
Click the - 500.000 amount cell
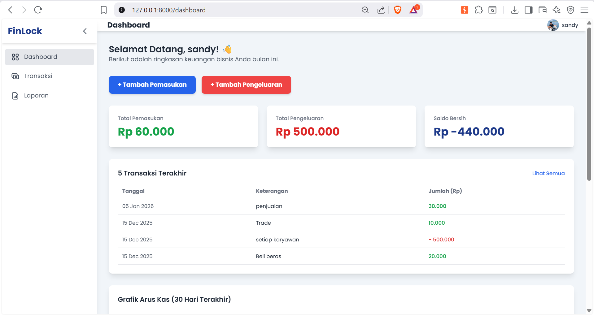click(441, 240)
